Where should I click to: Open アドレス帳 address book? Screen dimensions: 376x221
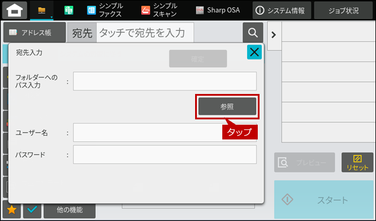click(34, 32)
